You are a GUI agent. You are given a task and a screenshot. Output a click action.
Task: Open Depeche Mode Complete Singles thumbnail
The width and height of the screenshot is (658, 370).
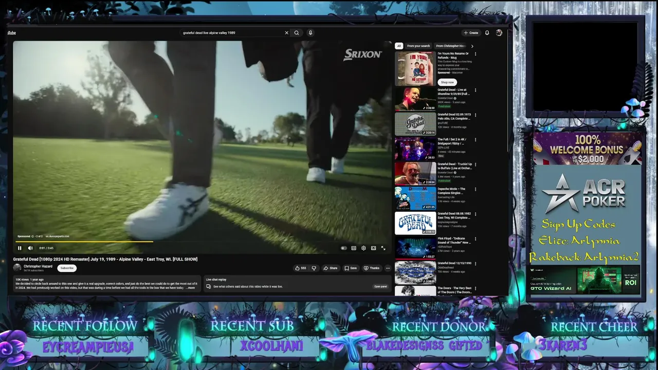click(415, 198)
